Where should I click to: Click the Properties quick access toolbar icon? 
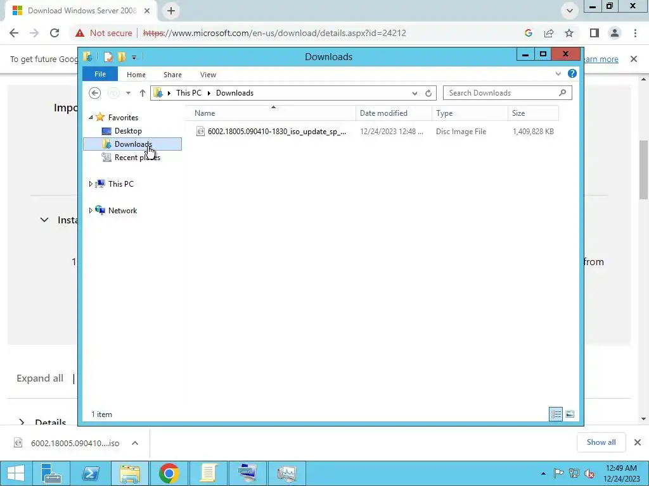coord(108,56)
